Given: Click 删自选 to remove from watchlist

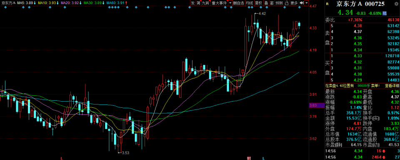Looking at the screenshot, I should coord(238,3).
